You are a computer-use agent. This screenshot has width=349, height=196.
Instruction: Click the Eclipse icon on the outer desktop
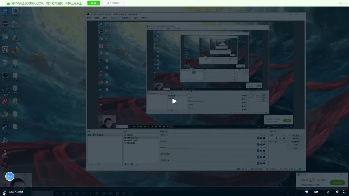[5, 24]
